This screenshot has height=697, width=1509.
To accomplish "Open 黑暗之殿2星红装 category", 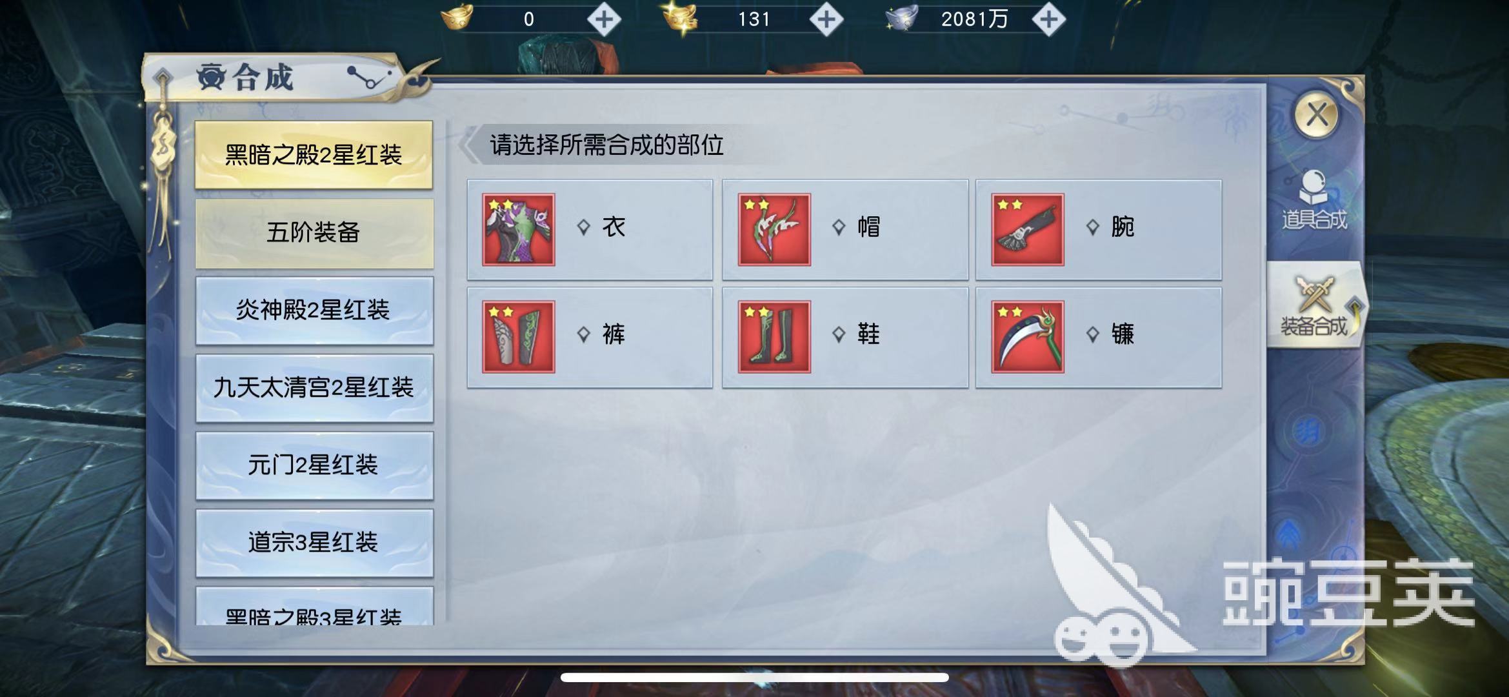I will point(314,155).
